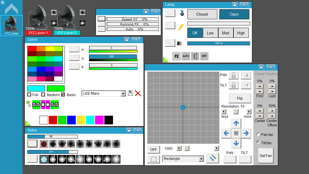Click the Flip button

pyautogui.click(x=240, y=98)
